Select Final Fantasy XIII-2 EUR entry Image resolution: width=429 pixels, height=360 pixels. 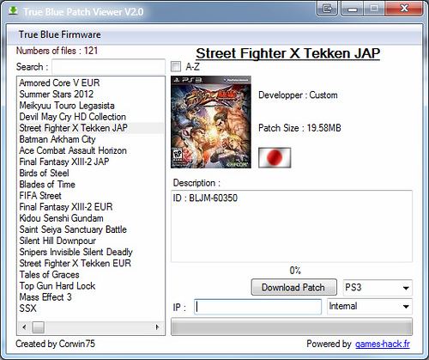[x=91, y=207]
